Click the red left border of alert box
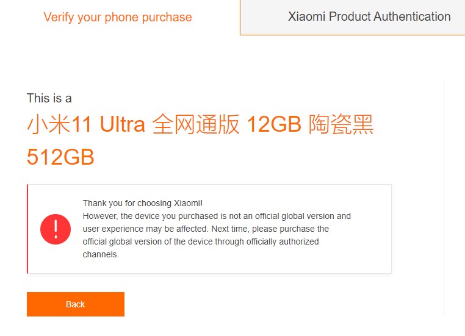Image resolution: width=465 pixels, height=336 pixels. tap(27, 229)
